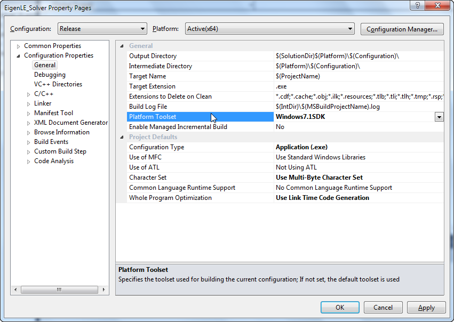Select the Code Analysis tree item

[x=54, y=161]
